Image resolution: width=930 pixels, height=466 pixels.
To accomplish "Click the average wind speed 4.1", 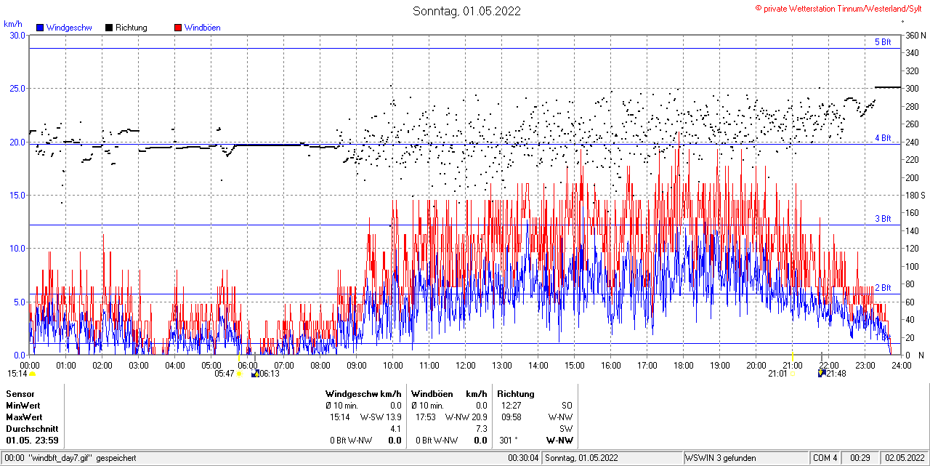I will click(396, 429).
